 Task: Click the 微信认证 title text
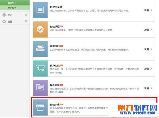tap(55, 27)
